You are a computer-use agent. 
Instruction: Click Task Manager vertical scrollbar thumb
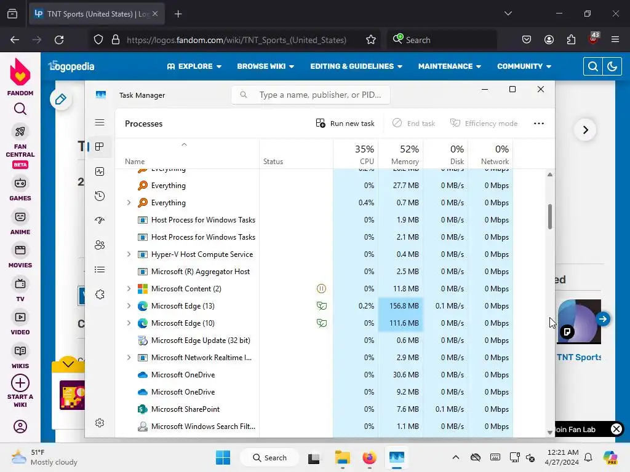click(549, 217)
